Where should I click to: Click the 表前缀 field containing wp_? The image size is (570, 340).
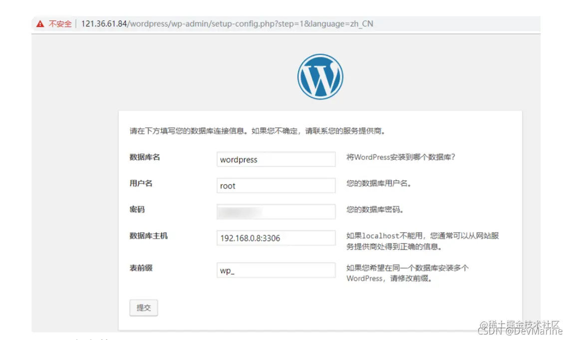click(276, 270)
